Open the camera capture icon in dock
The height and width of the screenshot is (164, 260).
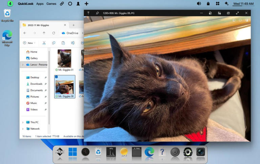pyautogui.click(x=200, y=152)
